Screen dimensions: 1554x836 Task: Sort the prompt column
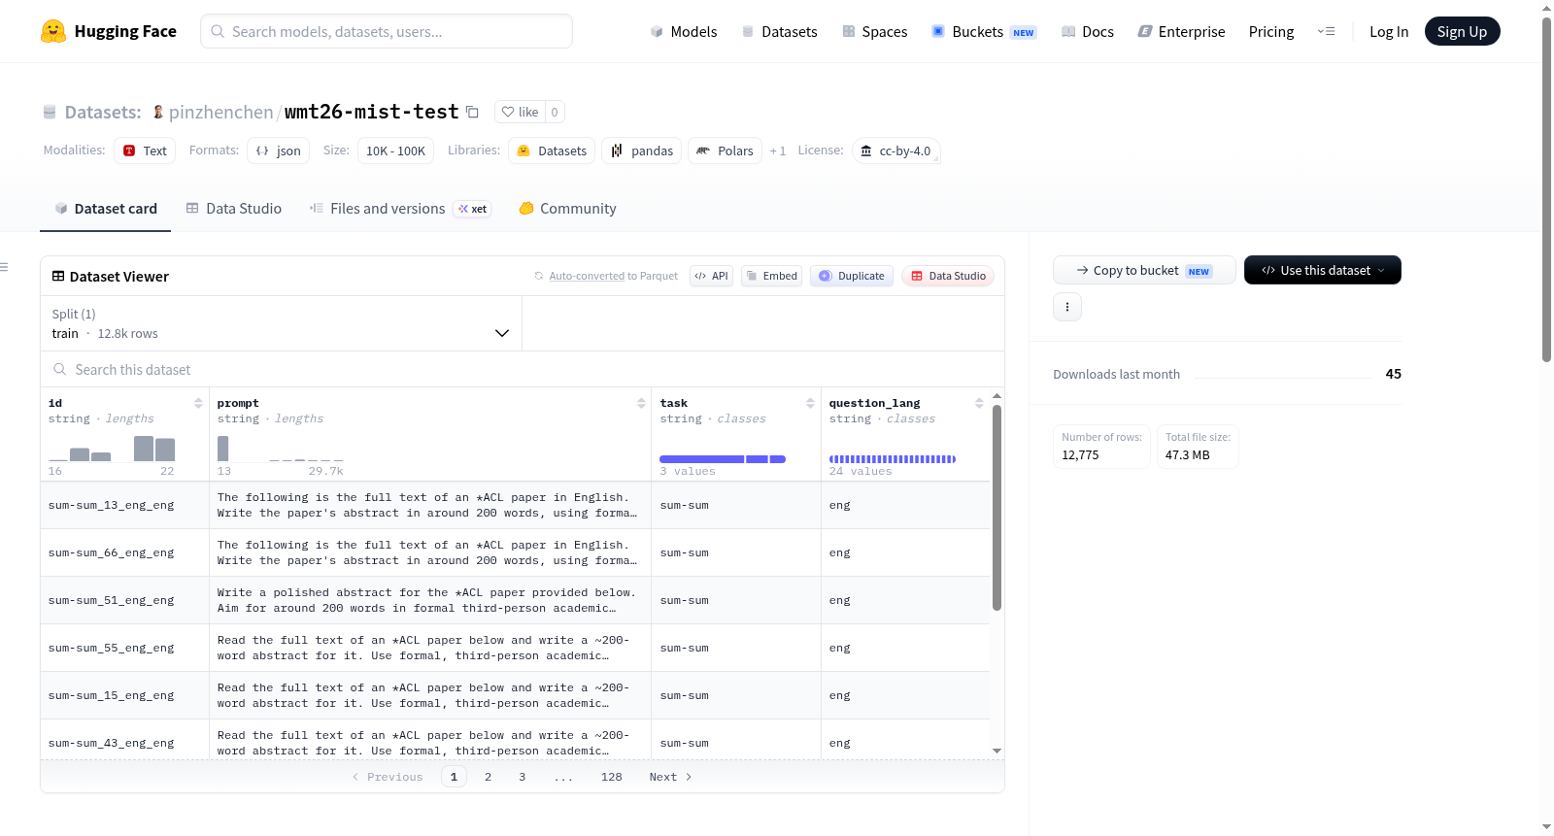point(641,403)
